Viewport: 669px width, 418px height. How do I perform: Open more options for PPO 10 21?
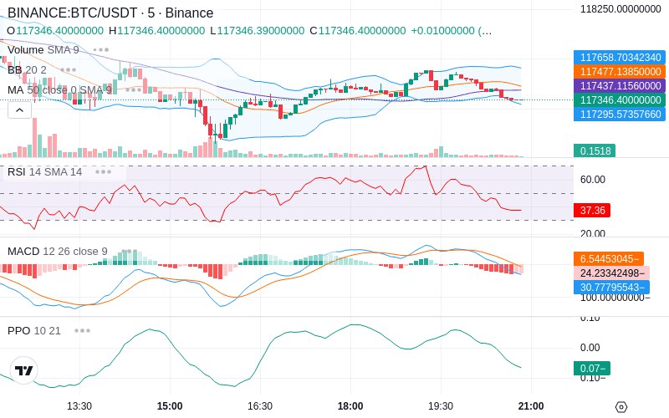pyautogui.click(x=82, y=330)
